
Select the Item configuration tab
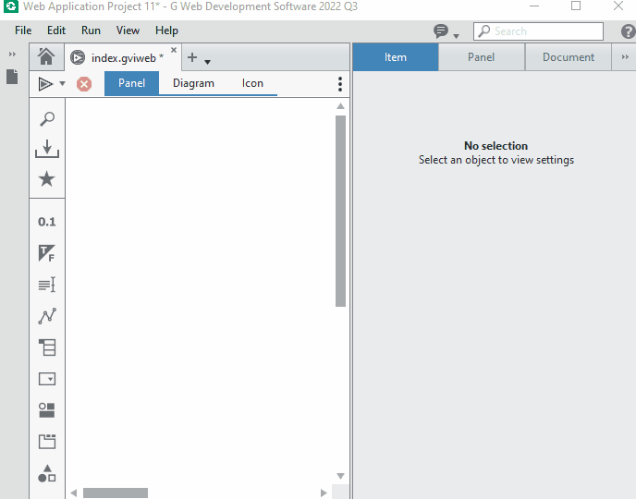pyautogui.click(x=396, y=57)
